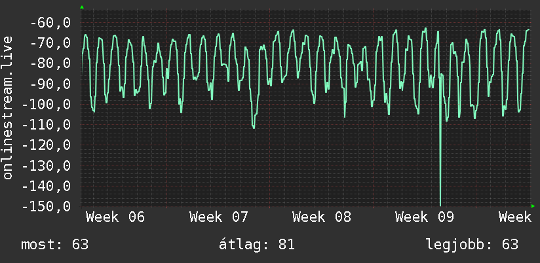540x263 pixels.
Task: Click the green arrow ending the x-axis
Action: [x=533, y=206]
